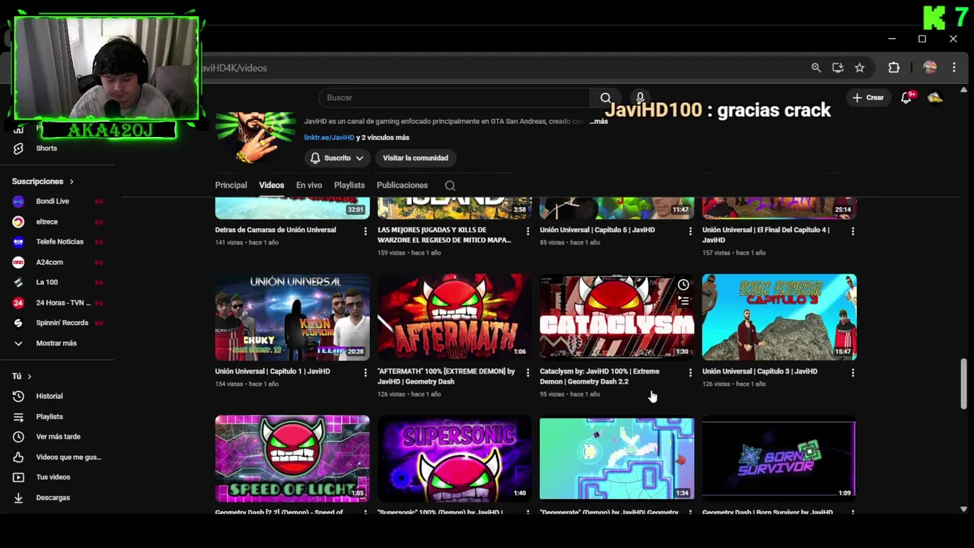Image resolution: width=974 pixels, height=548 pixels.
Task: Click install app icon in address bar
Action: pyautogui.click(x=838, y=68)
